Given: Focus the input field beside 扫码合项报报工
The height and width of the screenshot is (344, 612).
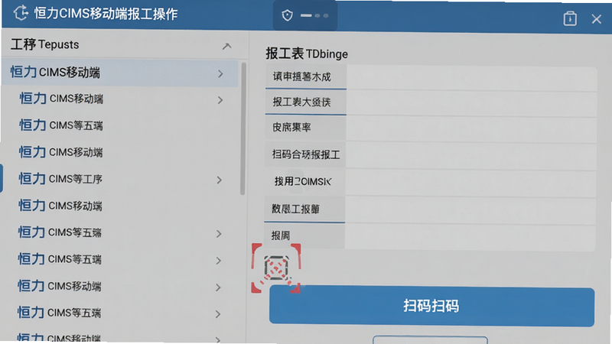Looking at the screenshot, I should (x=470, y=156).
